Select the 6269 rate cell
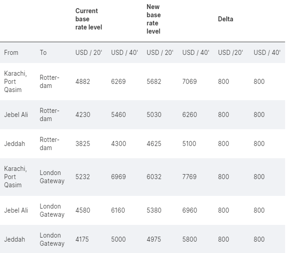Image resolution: width=286 pixels, height=253 pixels. coord(118,82)
